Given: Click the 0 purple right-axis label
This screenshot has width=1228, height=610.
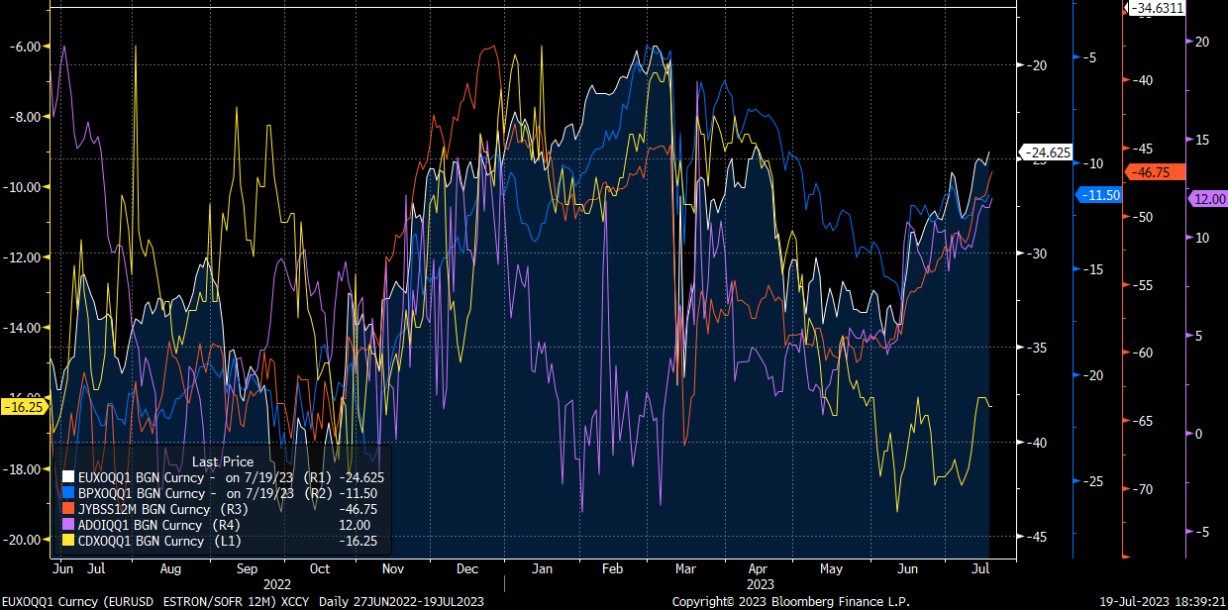Looking at the screenshot, I should point(1197,434).
